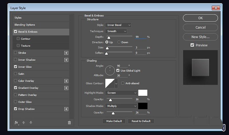Click the Cancel button

click(200, 27)
